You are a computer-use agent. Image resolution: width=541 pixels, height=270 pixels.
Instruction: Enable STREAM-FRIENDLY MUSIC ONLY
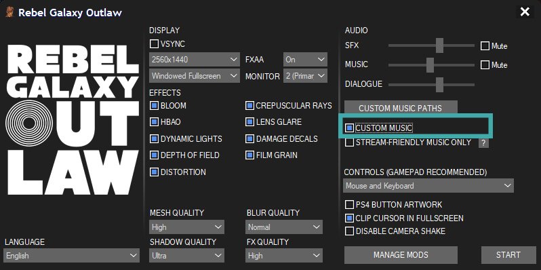[x=350, y=142]
